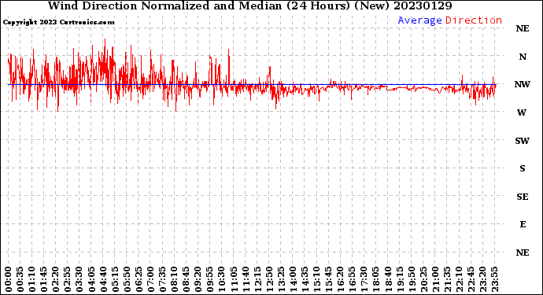This screenshot has width=543, height=295.
Task: Click the 13:25 time label
Action: click(x=281, y=279)
